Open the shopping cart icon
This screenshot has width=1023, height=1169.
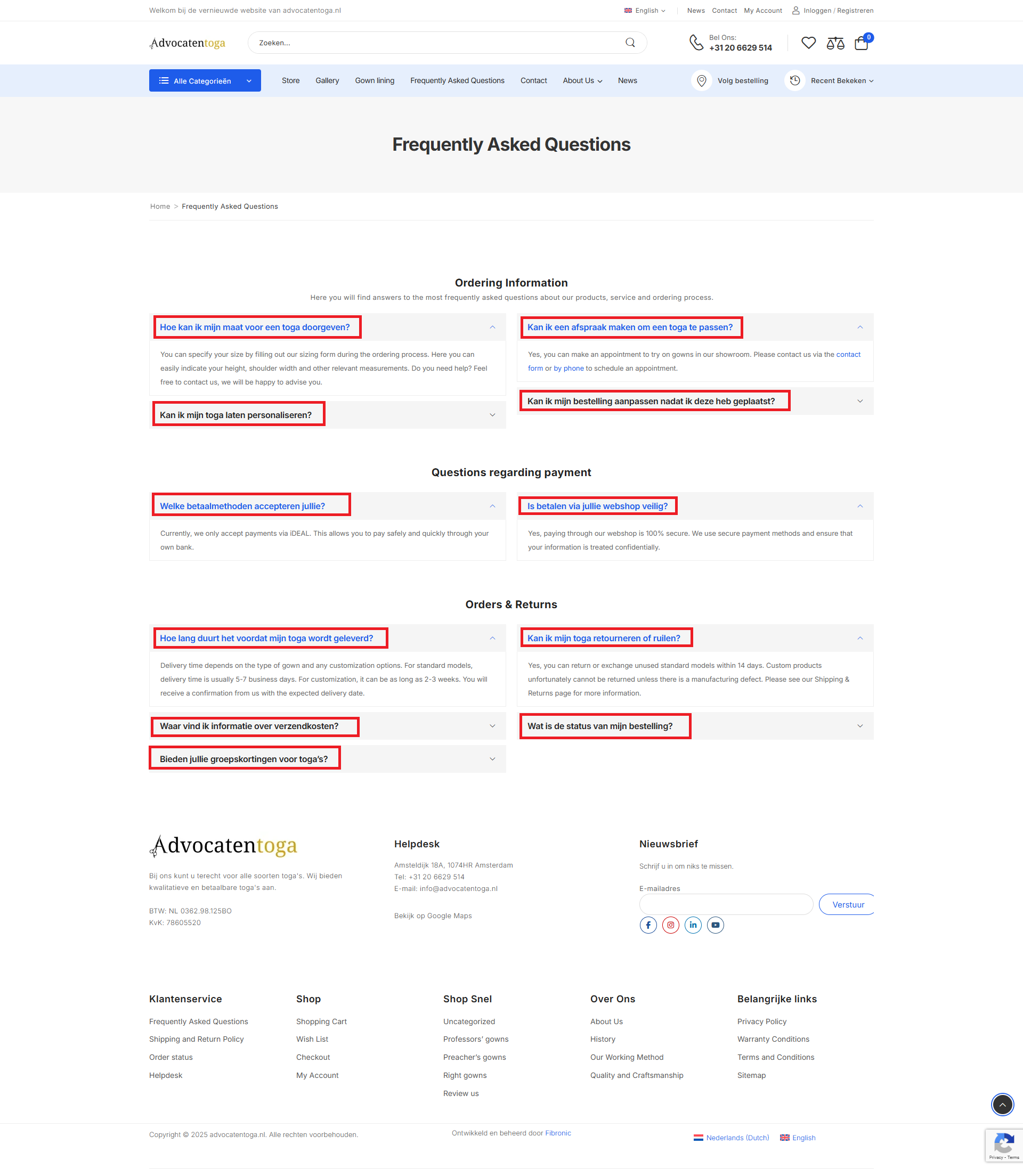click(x=861, y=43)
